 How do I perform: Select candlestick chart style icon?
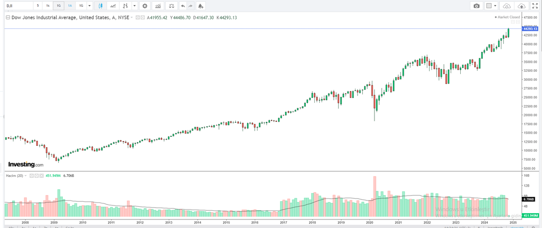click(100, 6)
